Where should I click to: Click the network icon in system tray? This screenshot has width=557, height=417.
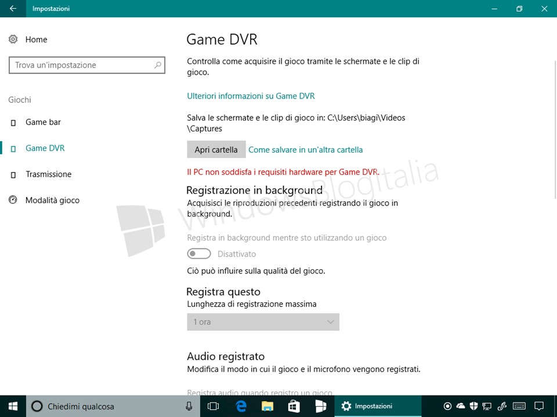point(487,407)
